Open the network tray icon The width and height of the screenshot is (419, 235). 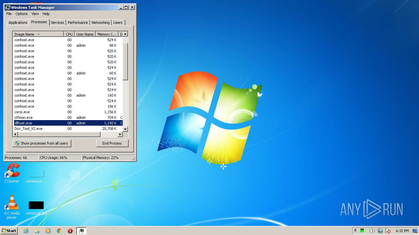click(380, 231)
